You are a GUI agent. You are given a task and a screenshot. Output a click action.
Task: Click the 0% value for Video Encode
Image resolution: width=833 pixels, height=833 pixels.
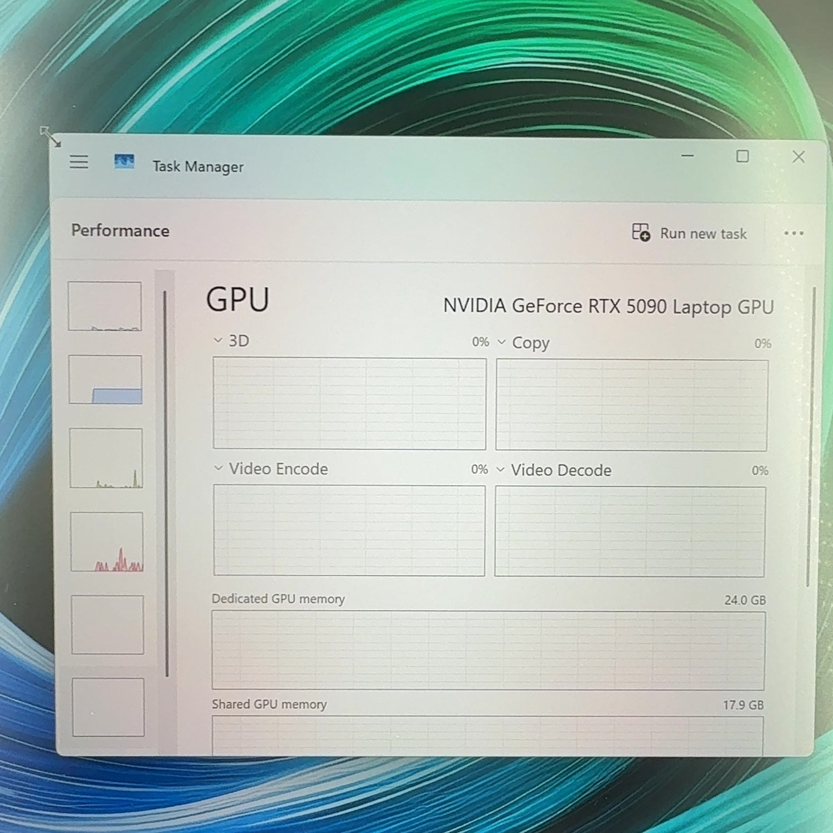pyautogui.click(x=480, y=470)
